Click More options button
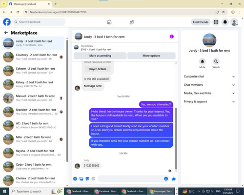 point(151,56)
